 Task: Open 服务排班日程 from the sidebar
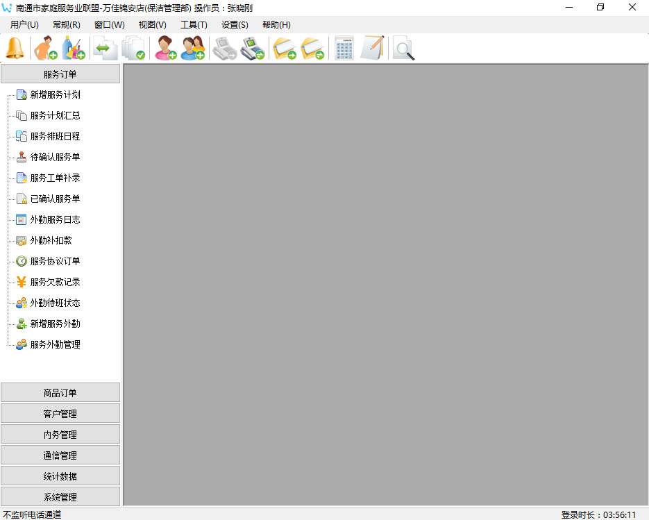coord(55,137)
